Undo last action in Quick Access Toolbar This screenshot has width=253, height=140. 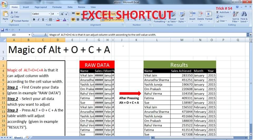point(6,30)
